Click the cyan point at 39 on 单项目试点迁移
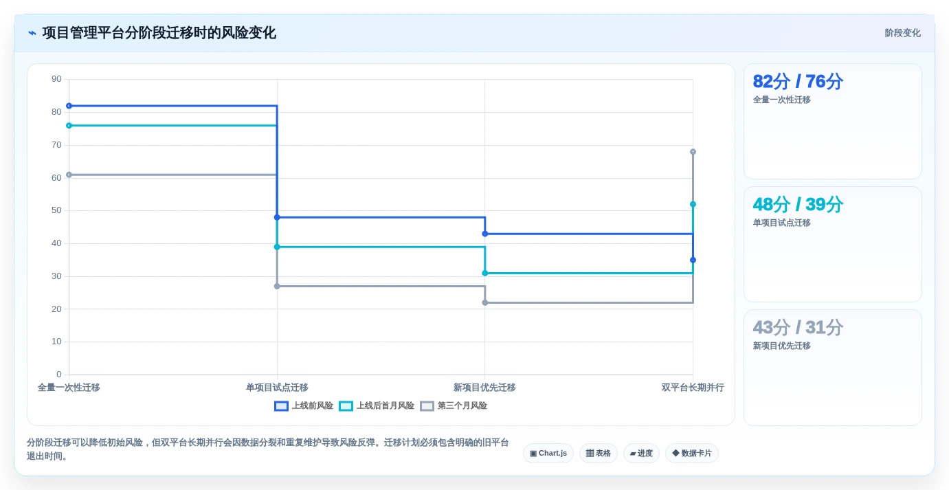Screen dimensions: 949x490 coord(277,247)
